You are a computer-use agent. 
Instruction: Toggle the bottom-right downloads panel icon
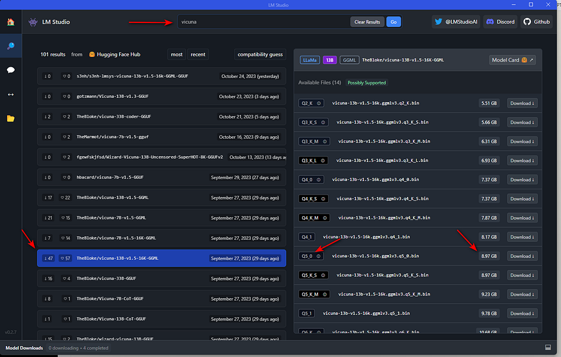(x=548, y=347)
